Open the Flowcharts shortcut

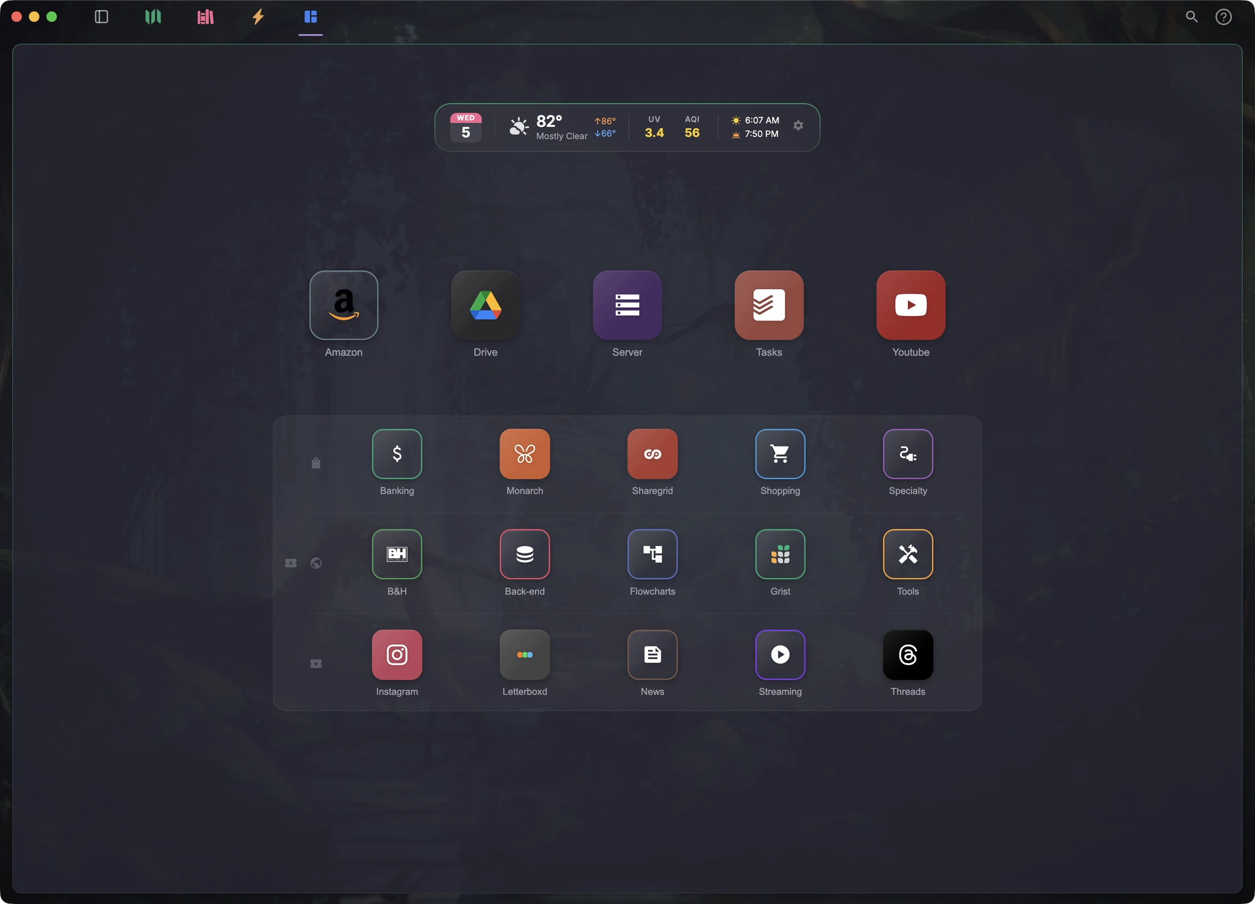(653, 554)
